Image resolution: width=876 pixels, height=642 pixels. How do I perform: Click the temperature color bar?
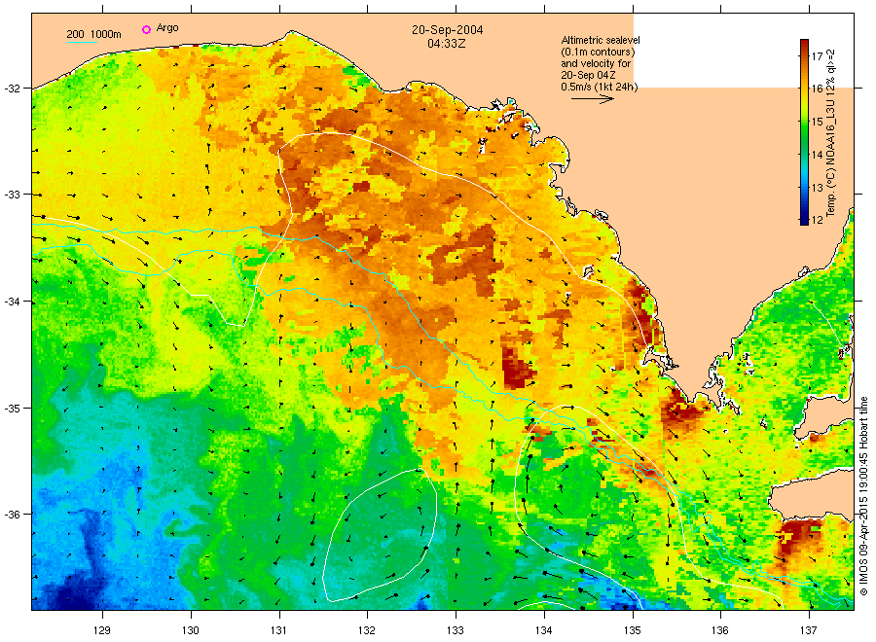pos(804,131)
